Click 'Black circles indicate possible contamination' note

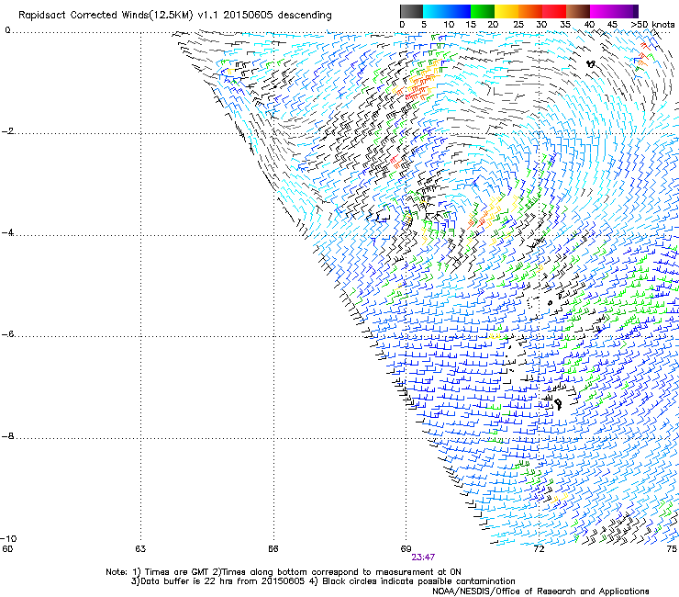coord(418,581)
